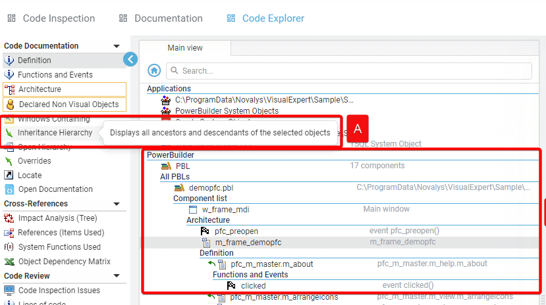Click the Code Inspection Issues icon
546x305 pixels.
click(9, 290)
